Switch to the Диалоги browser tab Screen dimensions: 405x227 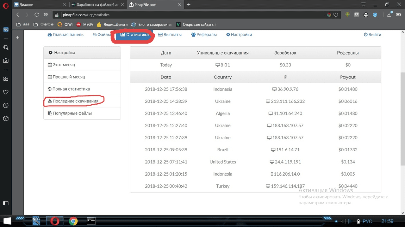38,5
